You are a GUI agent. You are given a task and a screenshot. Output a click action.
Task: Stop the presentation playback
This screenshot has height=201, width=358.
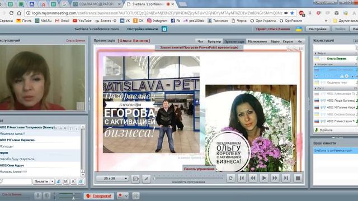tap(298, 178)
